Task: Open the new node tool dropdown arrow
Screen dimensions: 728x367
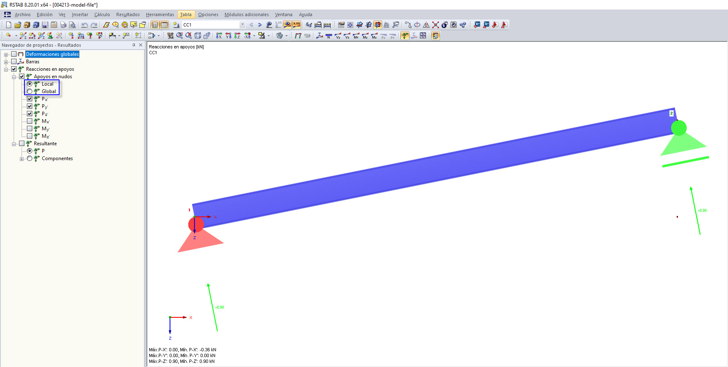Action: 16,36
